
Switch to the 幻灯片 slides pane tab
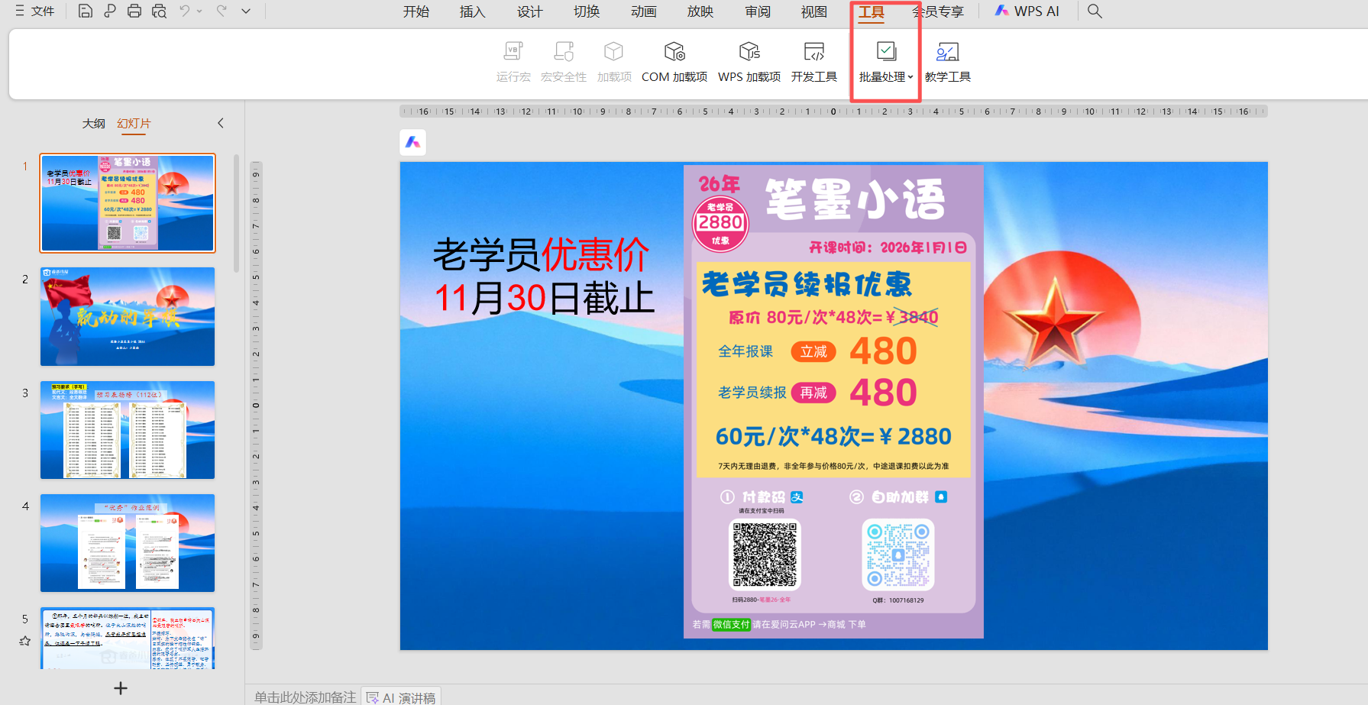pyautogui.click(x=134, y=124)
